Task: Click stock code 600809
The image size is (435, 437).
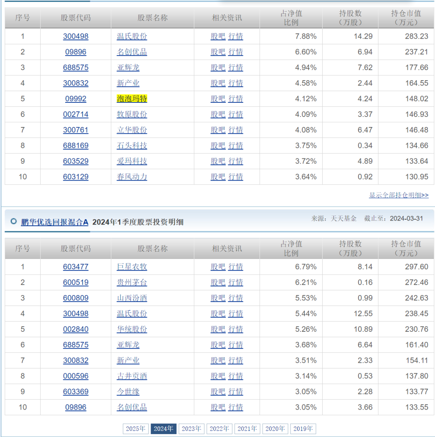Action: pyautogui.click(x=76, y=298)
